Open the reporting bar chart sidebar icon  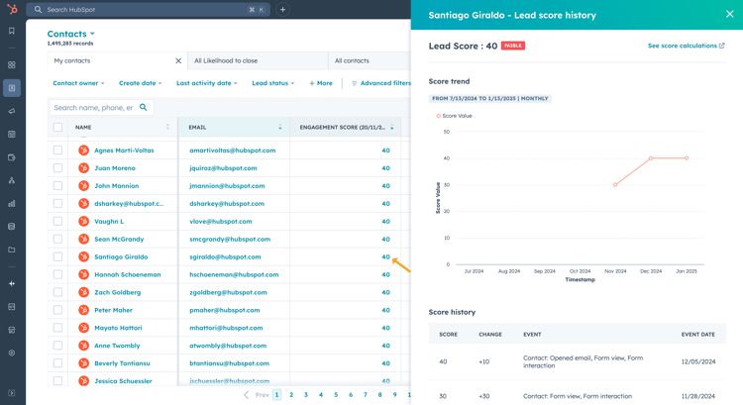[12, 204]
